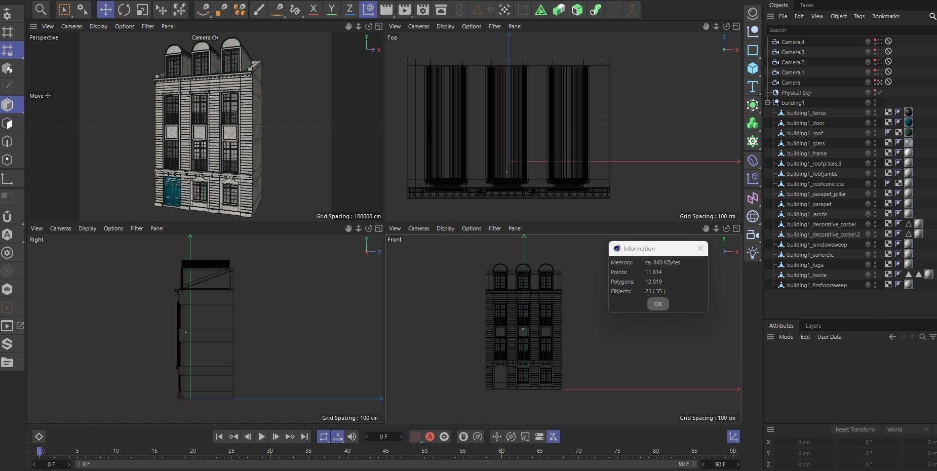Click the S icon in the left sidebar

click(7, 344)
